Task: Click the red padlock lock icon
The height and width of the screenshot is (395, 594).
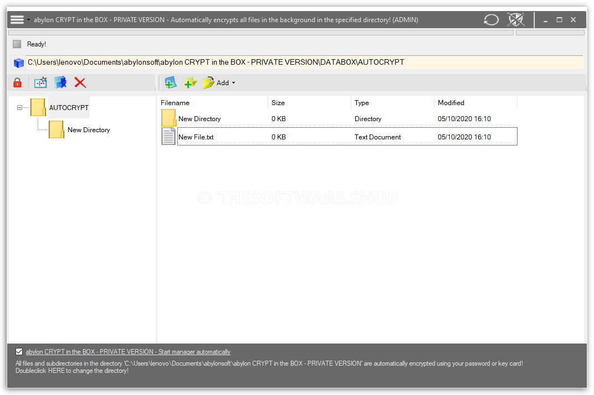Action: tap(17, 82)
